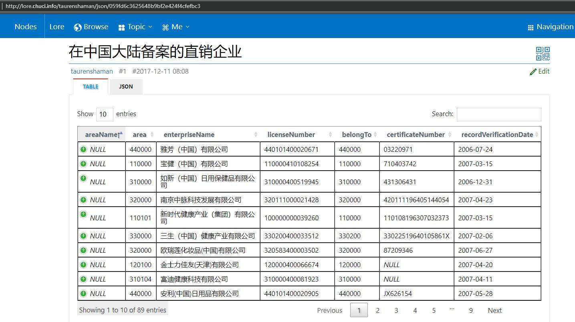Click 'Showing 1 to 10 of 89 entries'
Screen dimensions: 575x322
[x=123, y=310]
